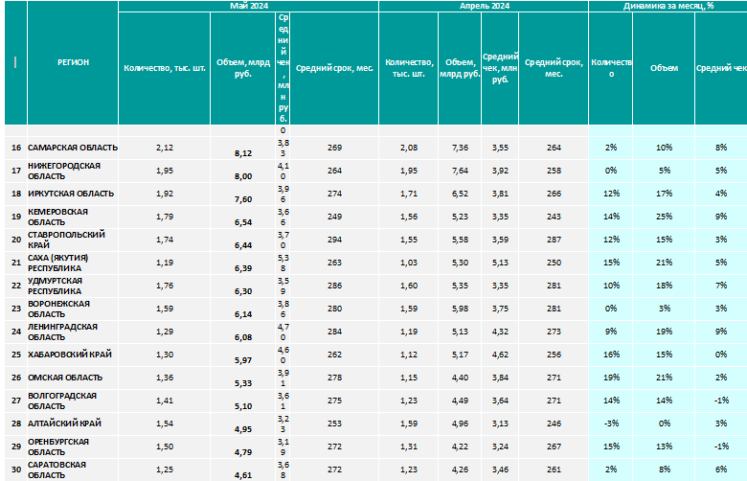Select ИРКУТСКАЯ ОБЛАСТЬ row name
Viewport: 747px width, 481px height.
tap(71, 194)
